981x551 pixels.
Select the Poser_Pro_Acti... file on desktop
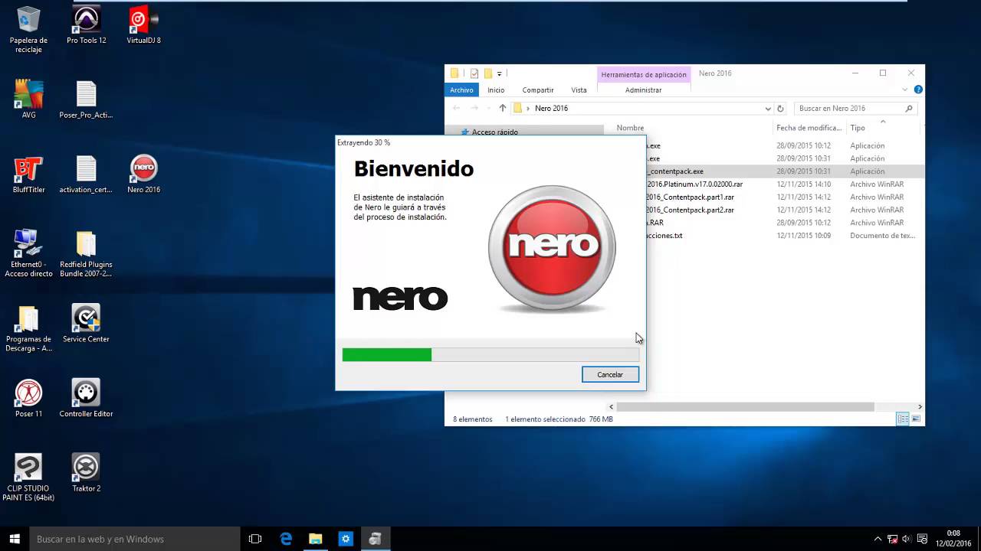pos(86,99)
